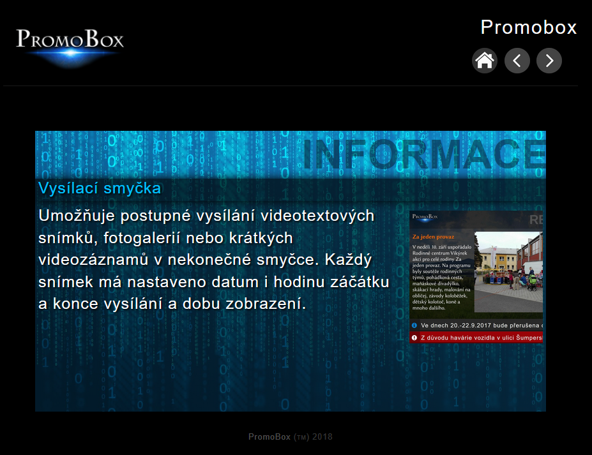Click the red "Z důvodu havárie vozidla" ticker
The width and height of the screenshot is (592, 455).
[480, 337]
